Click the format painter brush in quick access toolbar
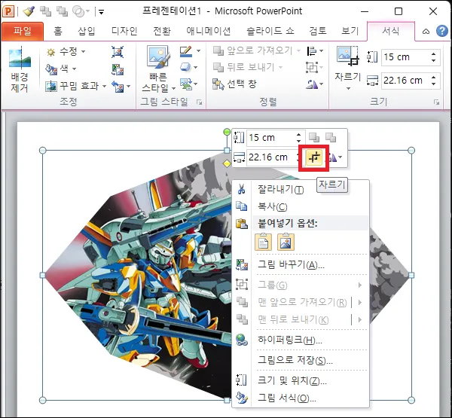Screen dimensions: 452x418 click(x=29, y=11)
